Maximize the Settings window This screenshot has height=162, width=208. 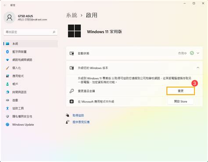(194, 3)
